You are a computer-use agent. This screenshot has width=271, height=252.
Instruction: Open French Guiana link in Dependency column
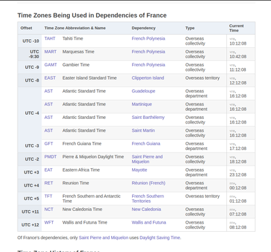[146, 144]
